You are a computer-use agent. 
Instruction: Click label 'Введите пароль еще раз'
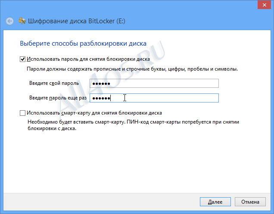pos(58,98)
